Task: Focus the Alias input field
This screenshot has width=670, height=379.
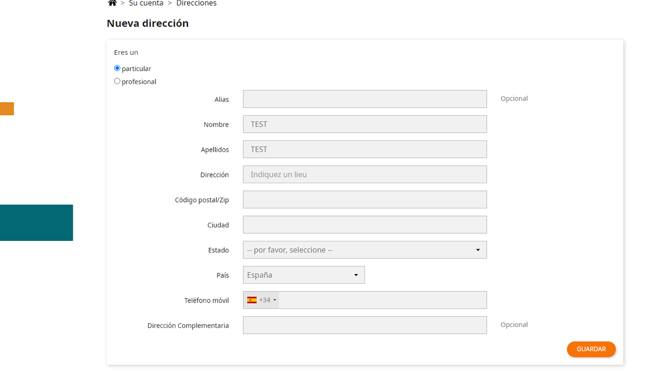Action: [x=365, y=99]
